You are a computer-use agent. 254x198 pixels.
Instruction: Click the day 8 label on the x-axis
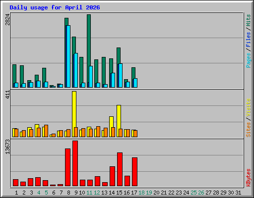[x=68, y=193]
